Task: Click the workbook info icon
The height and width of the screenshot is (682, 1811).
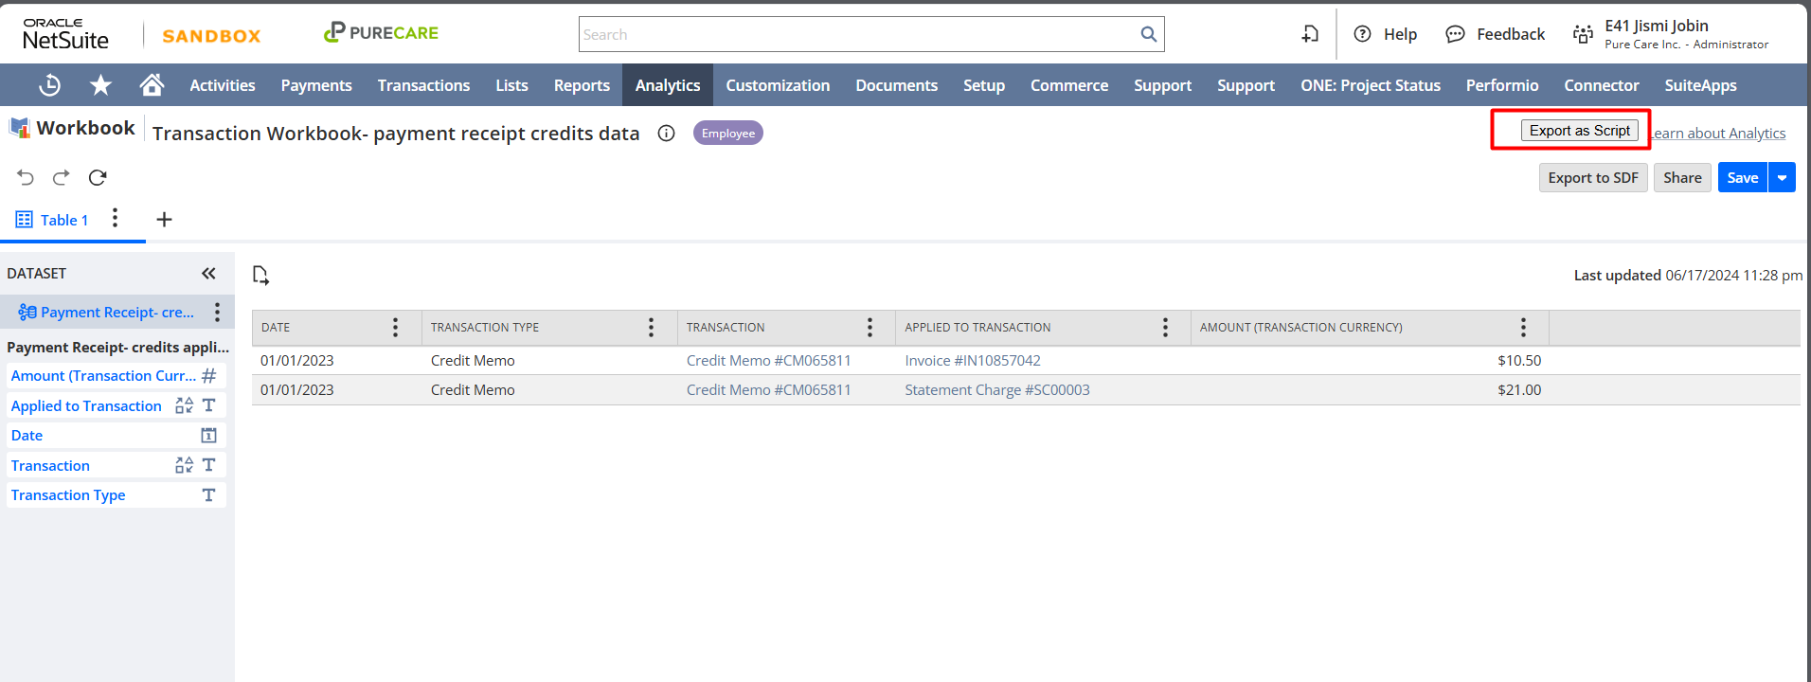Action: pos(667,134)
